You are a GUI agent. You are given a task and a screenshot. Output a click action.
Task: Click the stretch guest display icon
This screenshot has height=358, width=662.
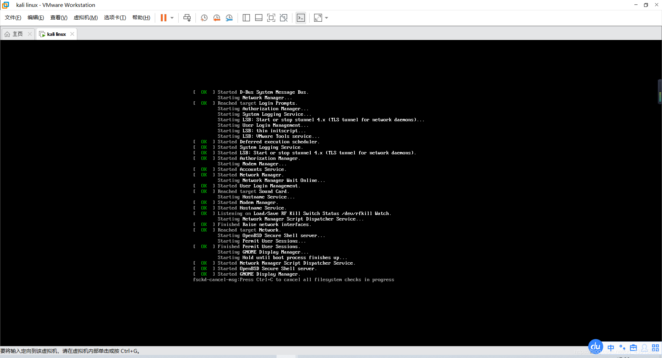(318, 18)
